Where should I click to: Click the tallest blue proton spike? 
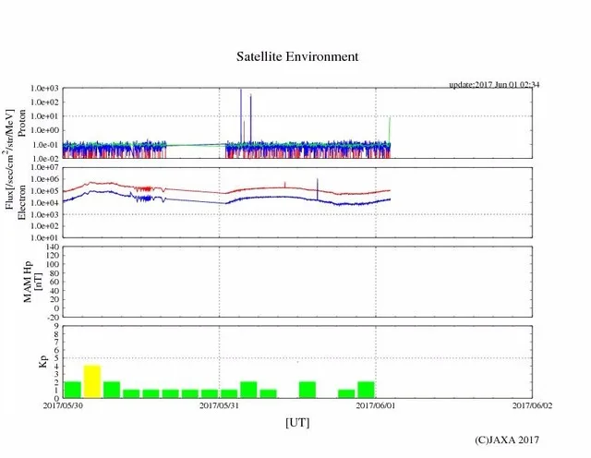241,115
